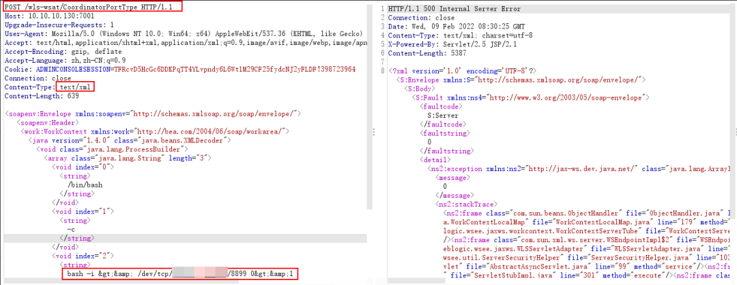Click the S:Server fault code value
This screenshot has height=285, width=737.
(443, 115)
